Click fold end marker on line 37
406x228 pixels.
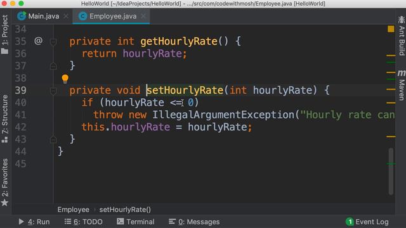click(53, 66)
